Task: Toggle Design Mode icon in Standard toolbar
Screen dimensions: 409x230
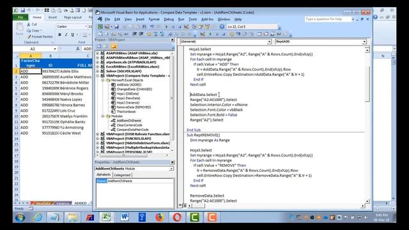Action: tap(186, 27)
